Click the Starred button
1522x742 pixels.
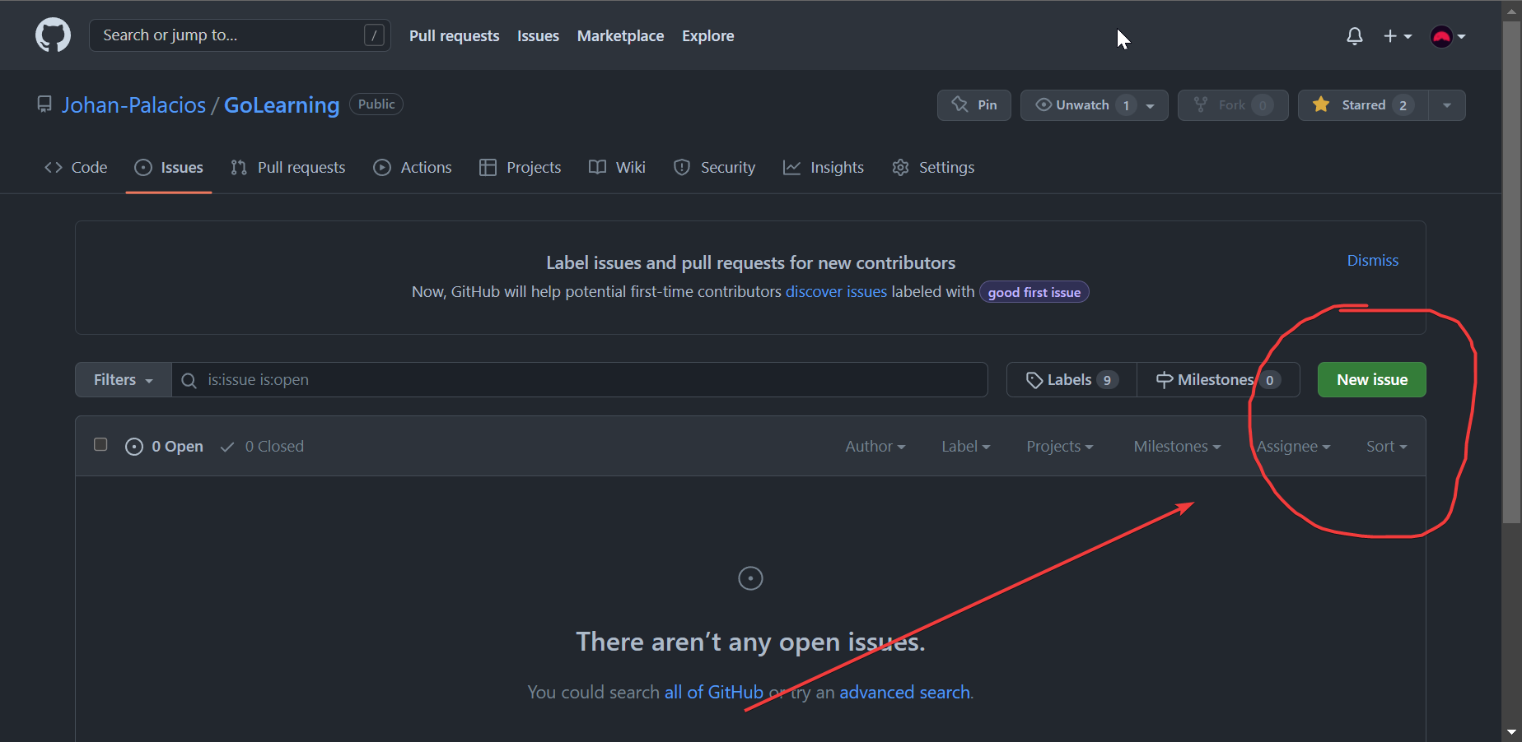(x=1363, y=105)
